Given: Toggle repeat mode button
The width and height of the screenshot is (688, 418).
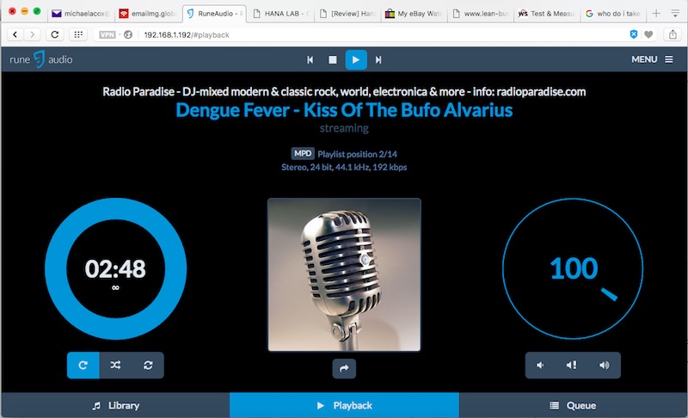Looking at the screenshot, I should click(83, 365).
